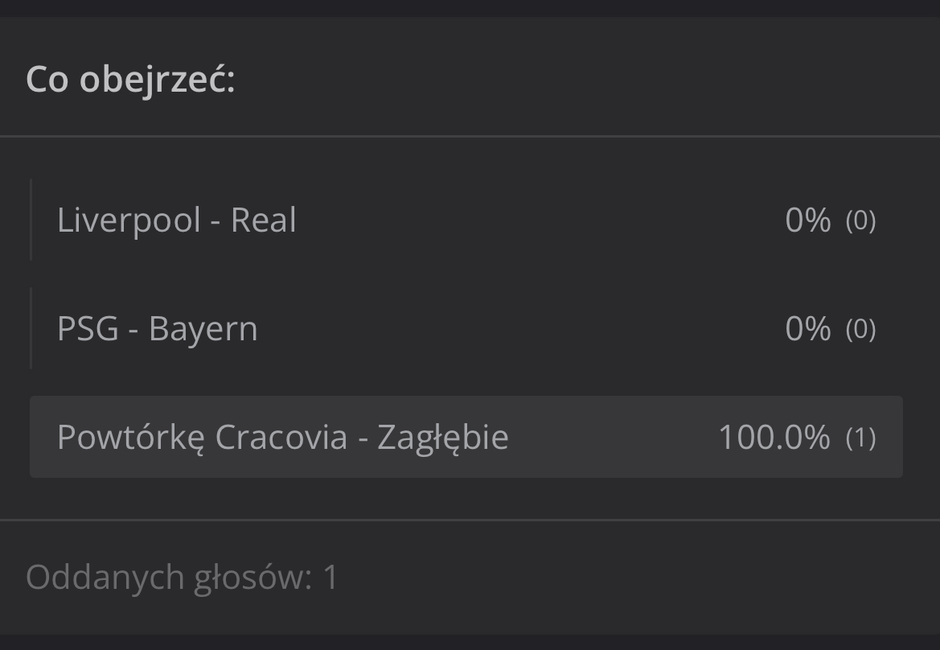Choose the PSG - Bayern poll option

click(158, 329)
